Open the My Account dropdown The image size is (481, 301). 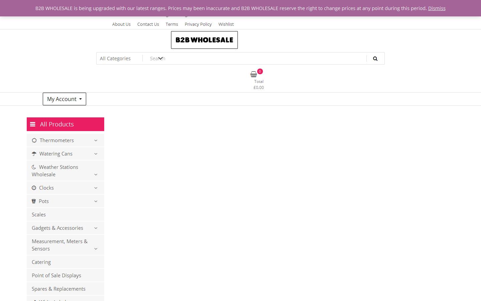pos(64,99)
